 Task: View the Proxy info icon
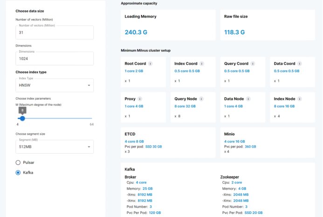coord(140,99)
